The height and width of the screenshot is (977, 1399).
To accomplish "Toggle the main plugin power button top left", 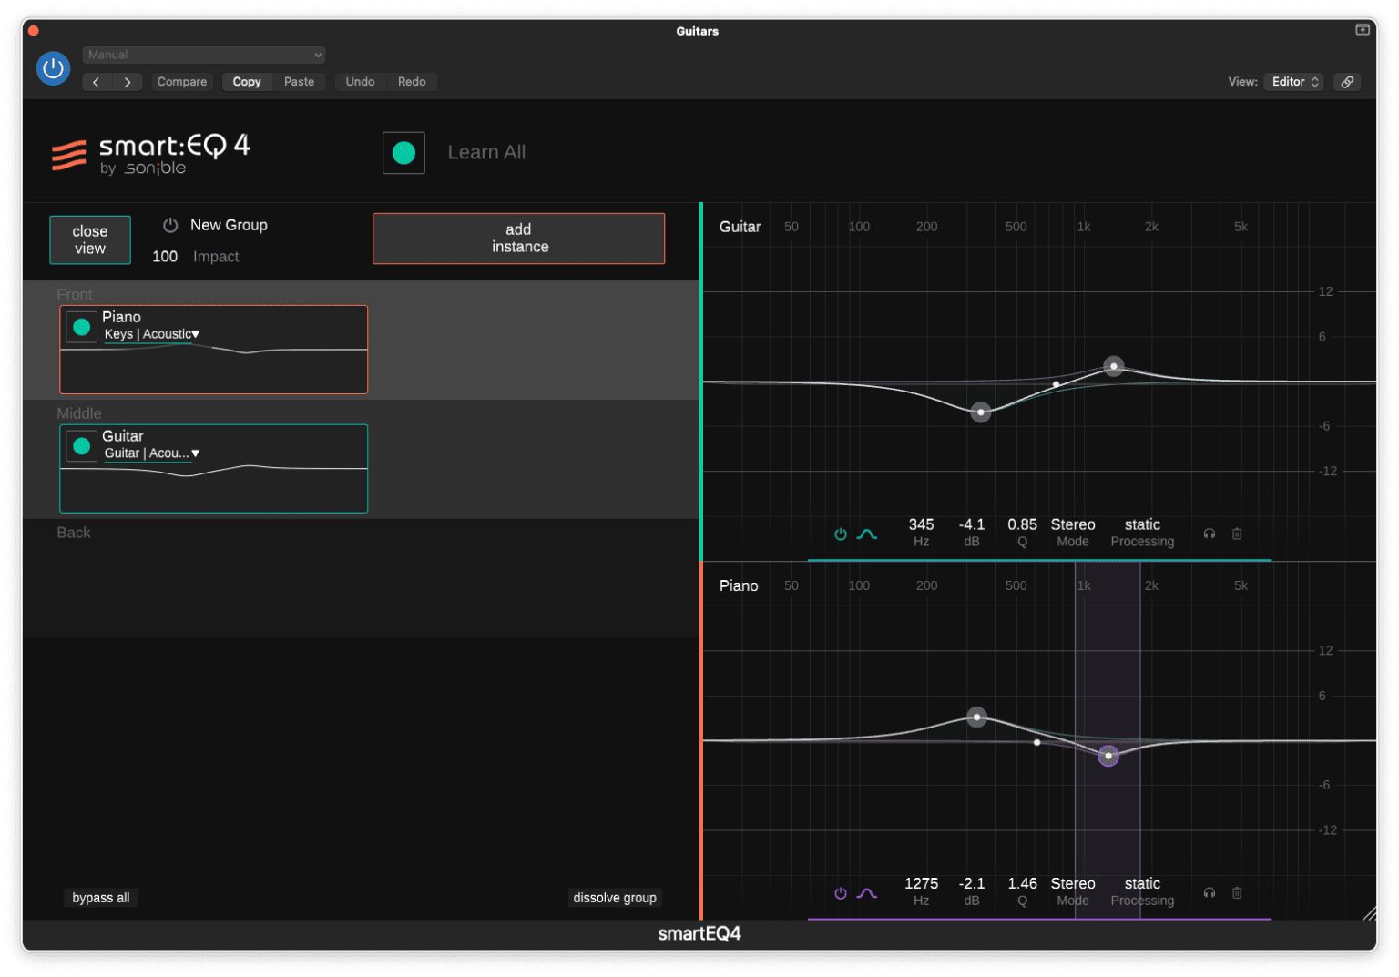I will click(x=53, y=68).
